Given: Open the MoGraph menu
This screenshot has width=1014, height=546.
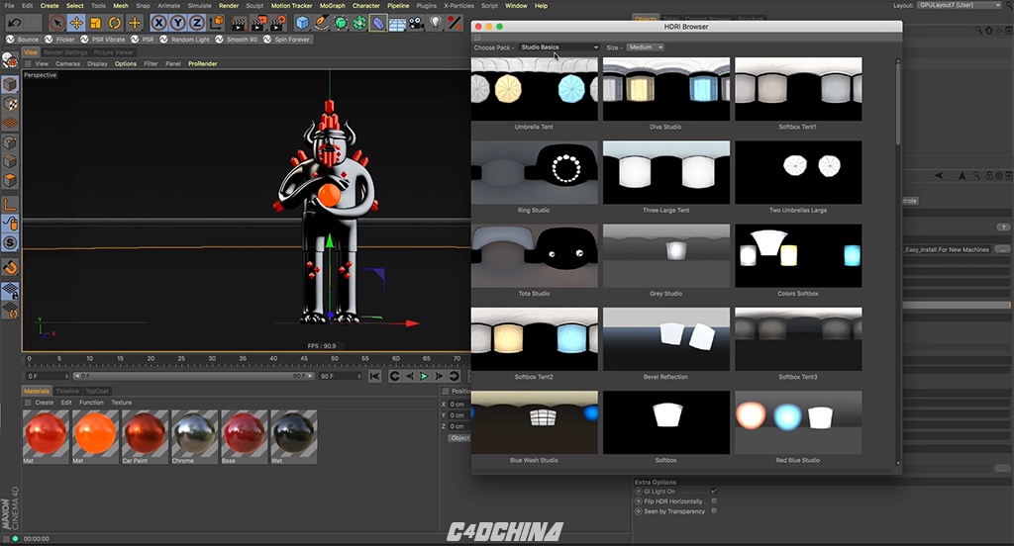Looking at the screenshot, I should click(x=333, y=6).
